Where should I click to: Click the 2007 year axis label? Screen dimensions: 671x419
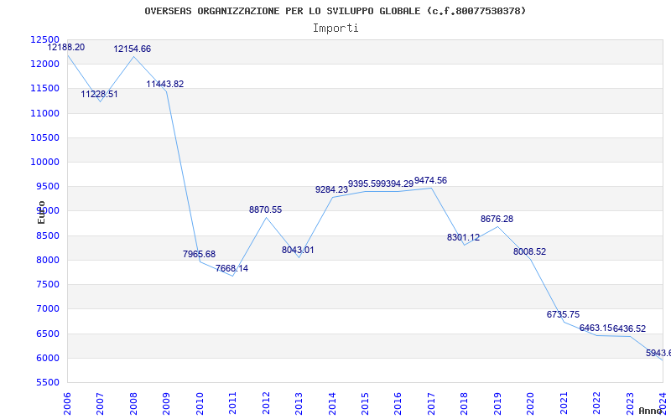(x=101, y=403)
